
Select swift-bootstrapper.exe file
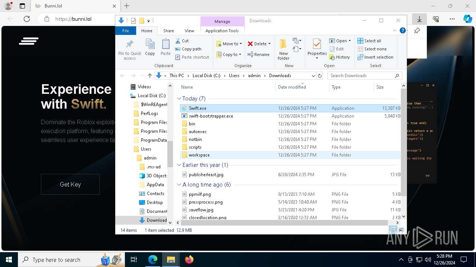(x=290, y=116)
